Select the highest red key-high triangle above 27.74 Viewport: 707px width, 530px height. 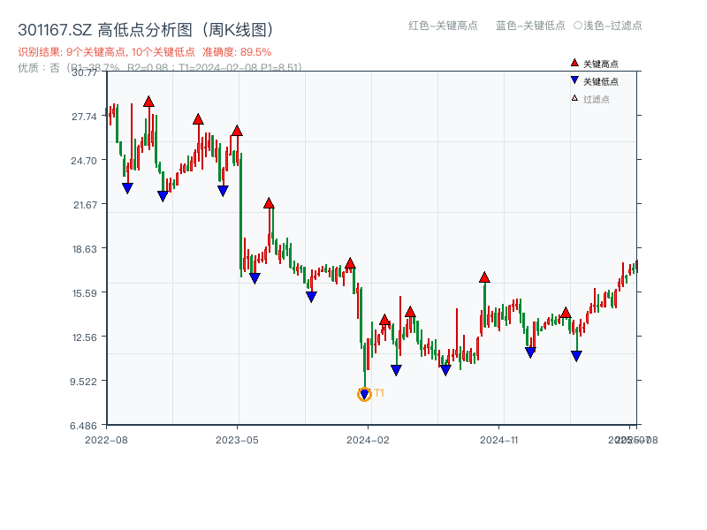[x=148, y=102]
